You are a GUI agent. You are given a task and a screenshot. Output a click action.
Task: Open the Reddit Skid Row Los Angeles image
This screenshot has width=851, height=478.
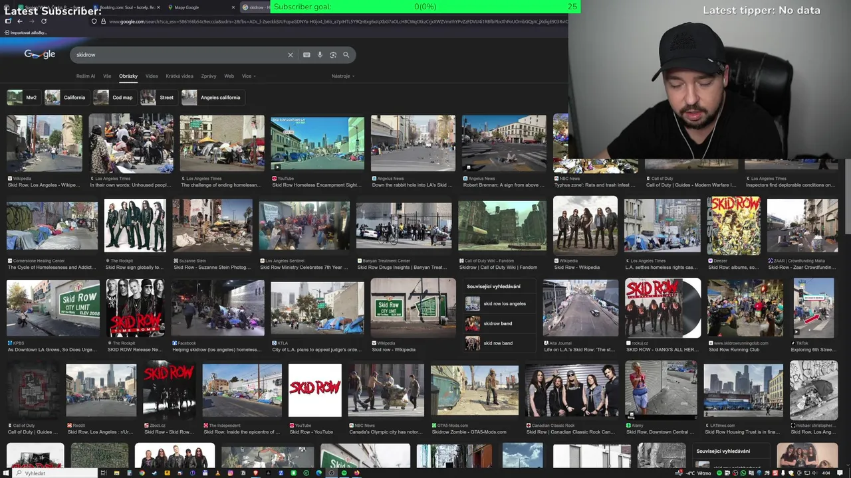coord(101,390)
